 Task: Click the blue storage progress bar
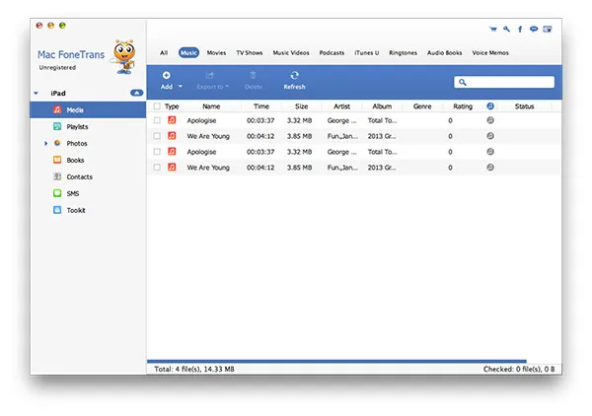pos(336,362)
